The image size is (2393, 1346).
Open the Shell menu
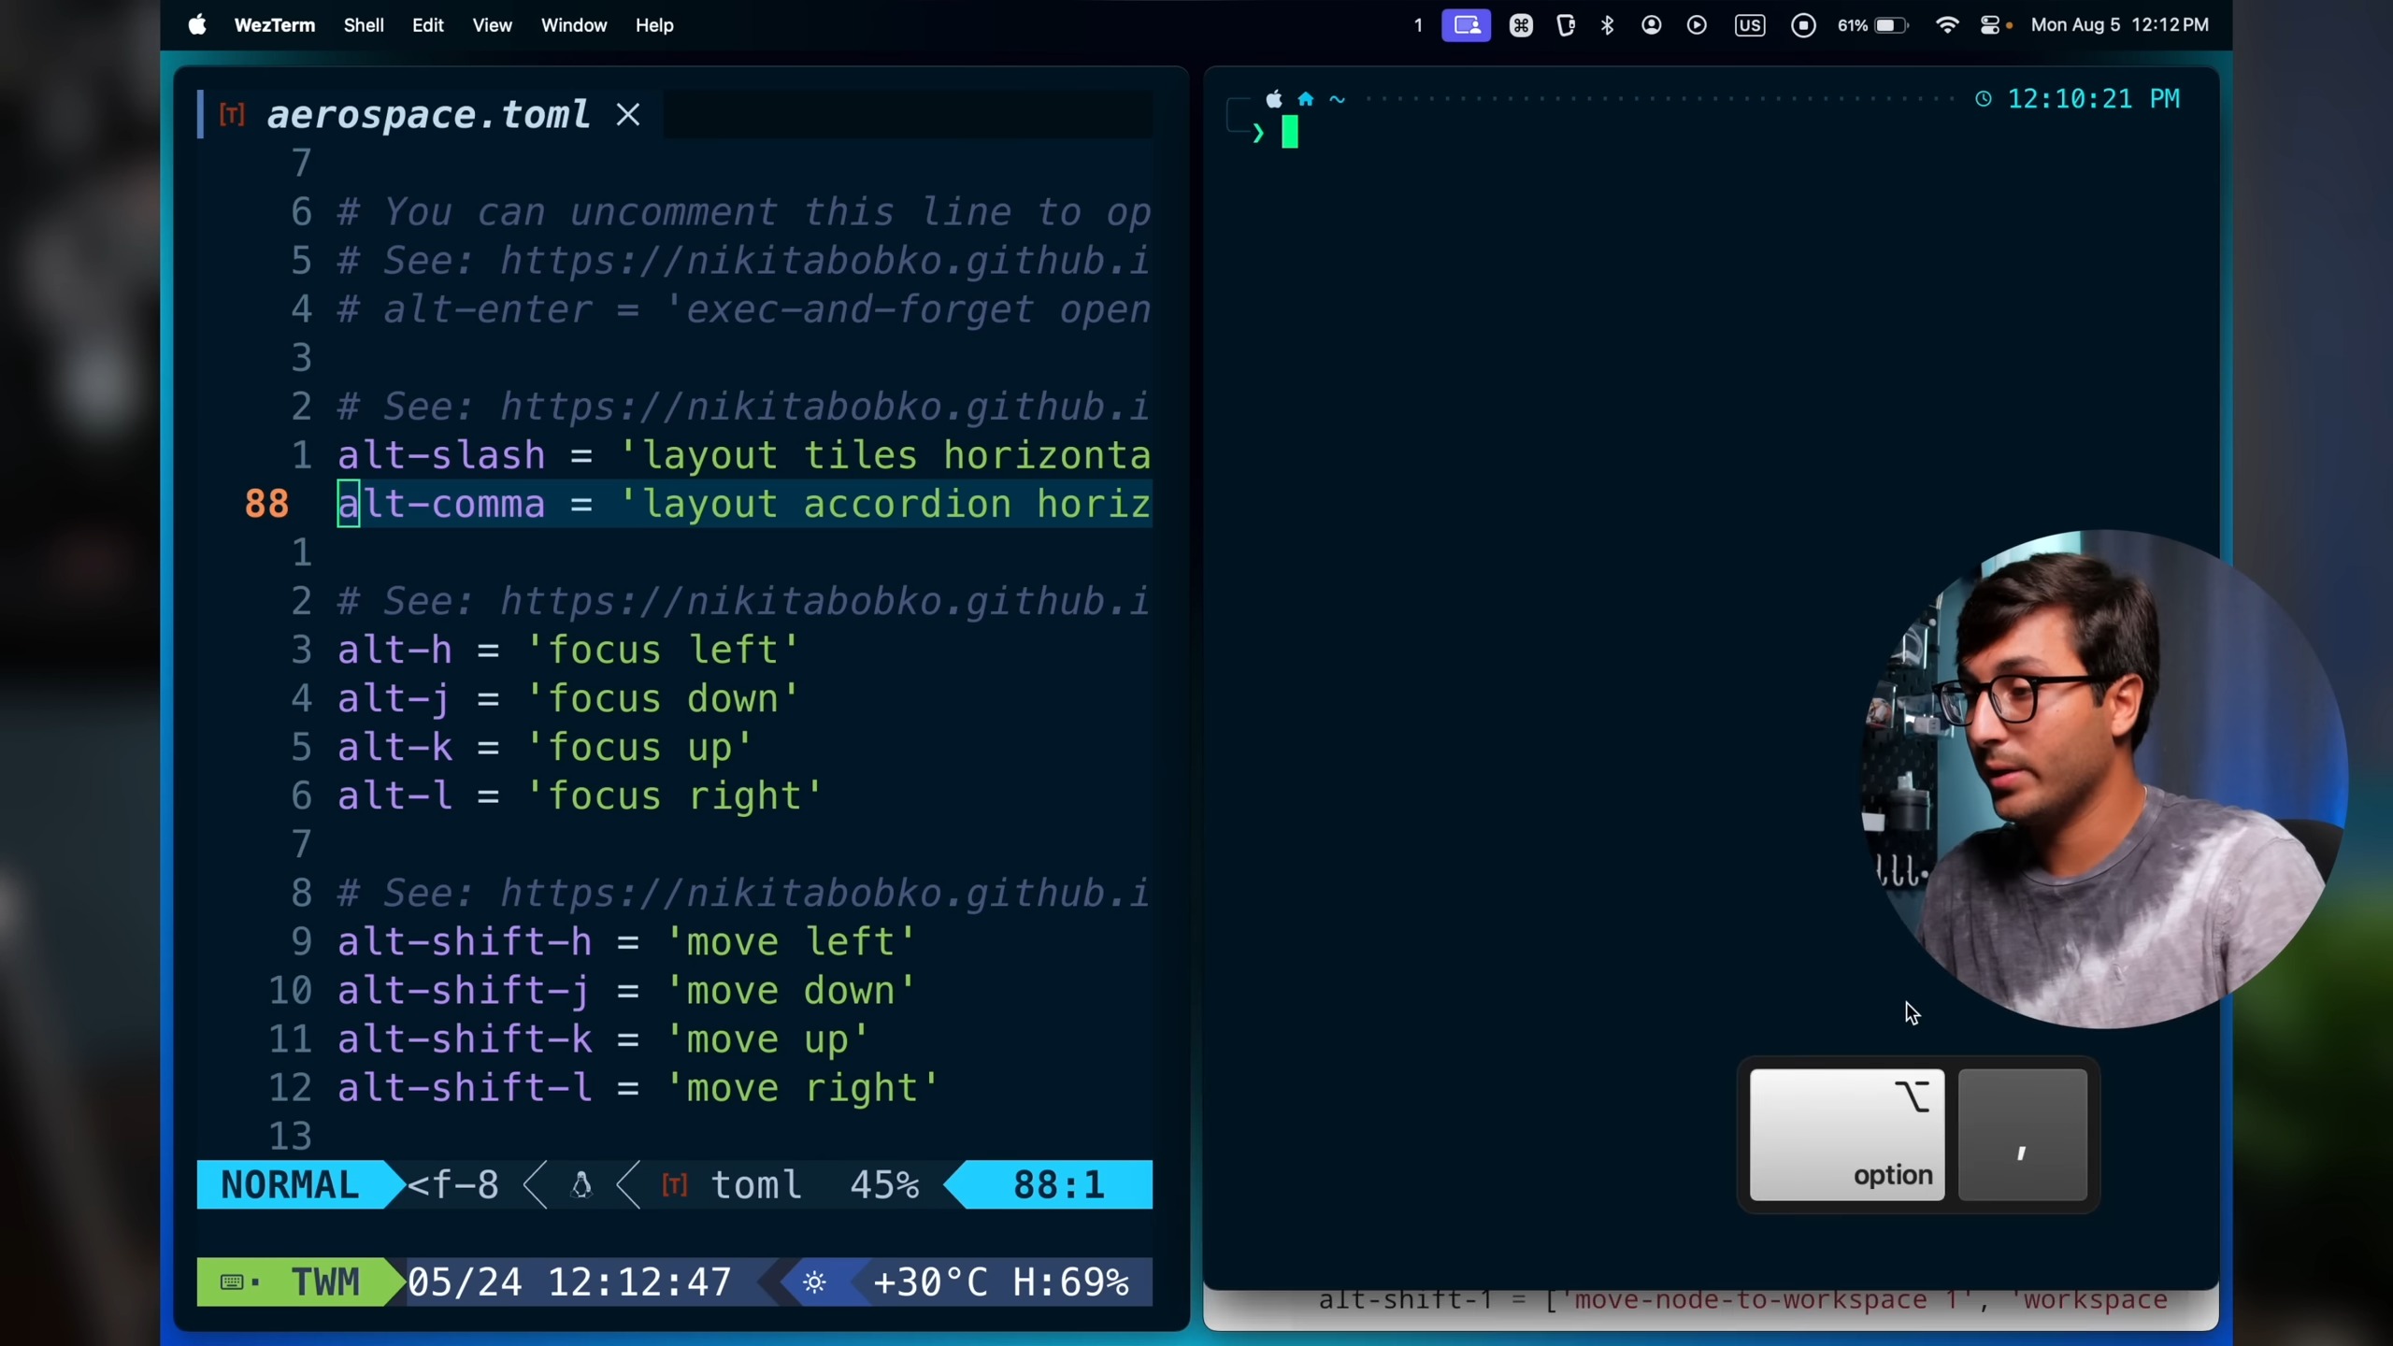point(364,25)
